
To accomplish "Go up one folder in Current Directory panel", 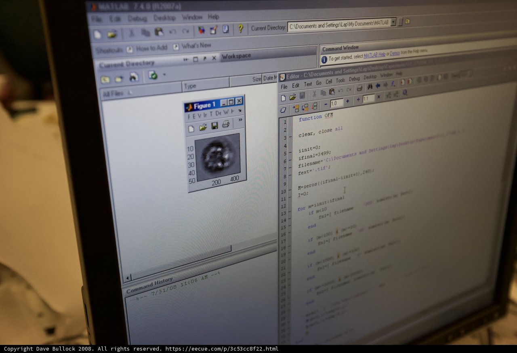I will tap(105, 79).
